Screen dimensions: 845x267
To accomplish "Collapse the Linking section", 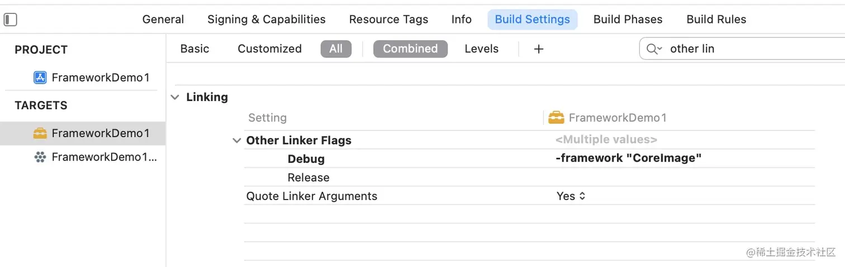I will click(175, 98).
